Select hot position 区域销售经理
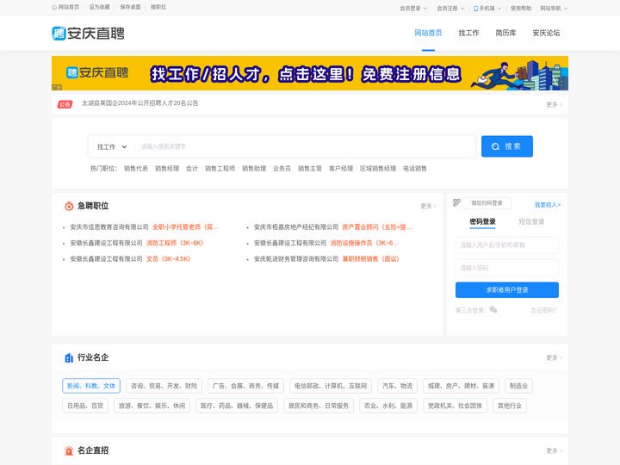This screenshot has height=465, width=620. [x=378, y=169]
